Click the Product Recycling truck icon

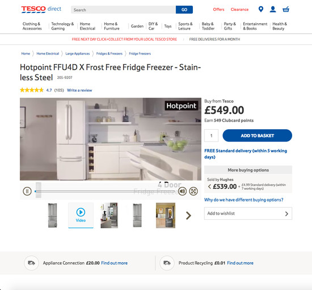(167, 263)
